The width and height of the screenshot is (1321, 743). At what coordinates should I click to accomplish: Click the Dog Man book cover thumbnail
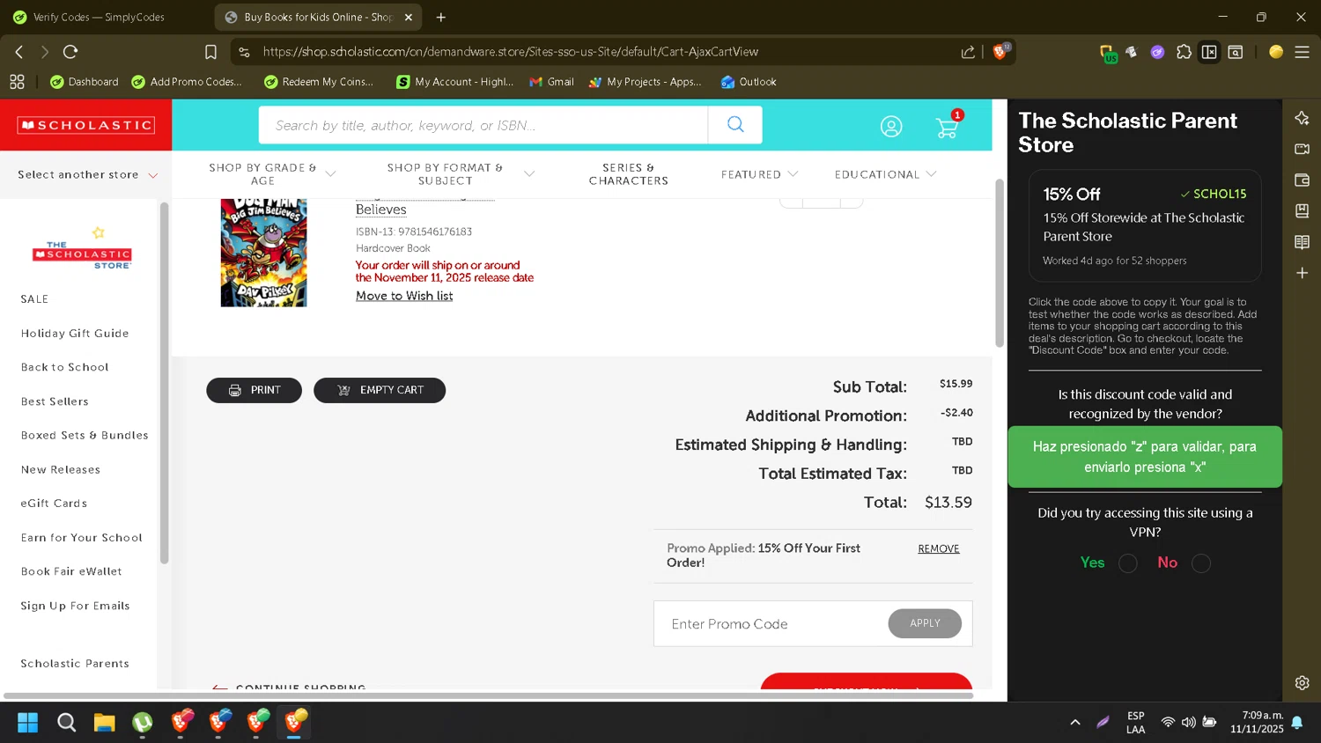point(263,253)
